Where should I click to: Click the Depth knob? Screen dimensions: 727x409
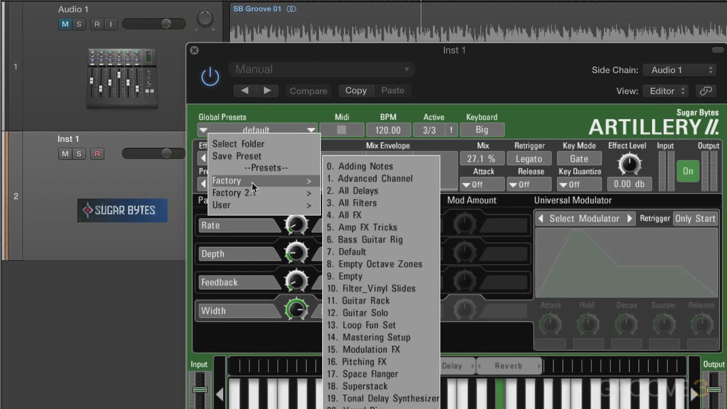click(296, 253)
